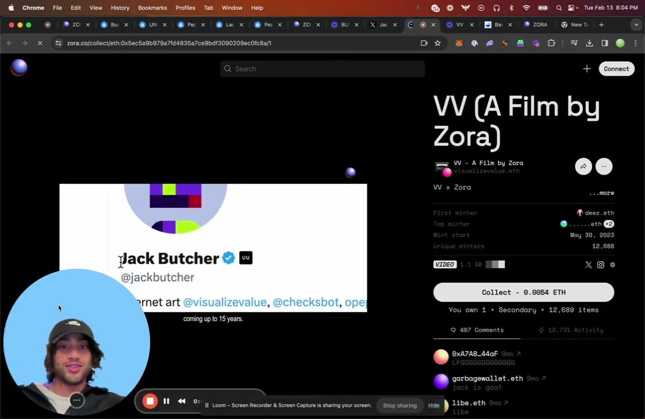Image resolution: width=645 pixels, height=419 pixels.
Task: Click visualizevalue.eth creator link
Action: point(486,171)
